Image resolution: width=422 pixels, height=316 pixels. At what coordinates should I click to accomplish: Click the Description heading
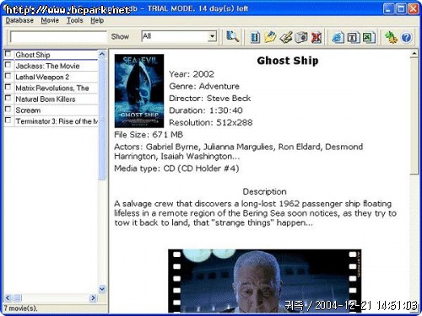(264, 191)
